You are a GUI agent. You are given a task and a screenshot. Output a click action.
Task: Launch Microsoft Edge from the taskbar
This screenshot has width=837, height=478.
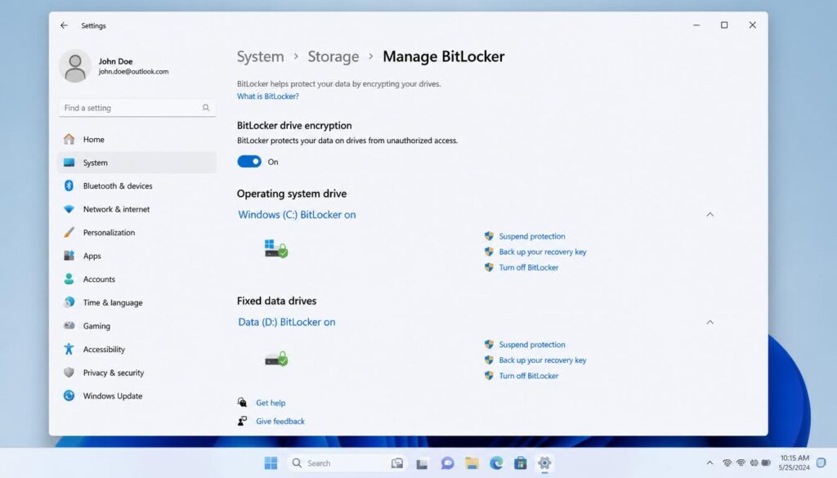click(x=496, y=463)
